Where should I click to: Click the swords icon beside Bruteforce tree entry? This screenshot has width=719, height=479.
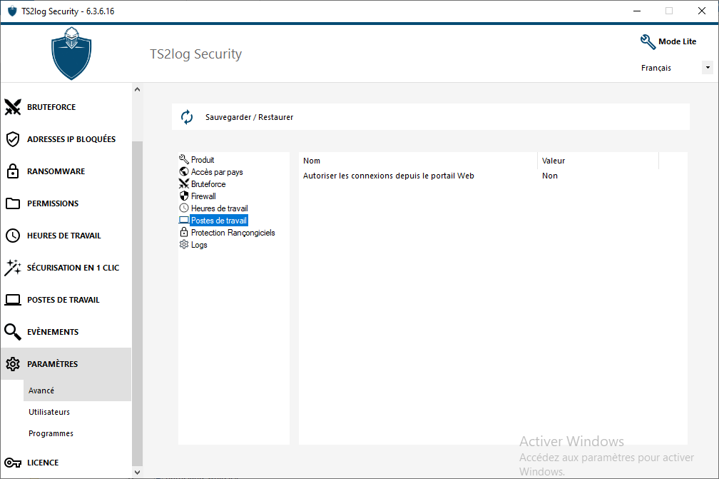coord(184,183)
